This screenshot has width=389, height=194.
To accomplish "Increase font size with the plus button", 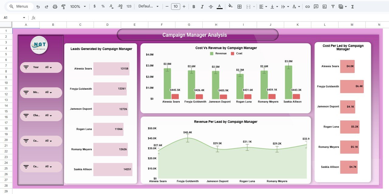I will 183,6.
